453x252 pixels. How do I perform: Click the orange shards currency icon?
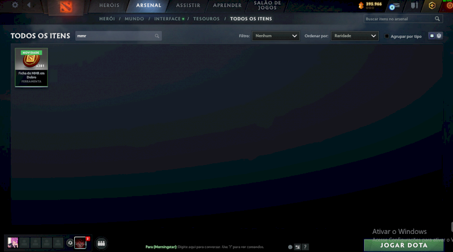361,5
